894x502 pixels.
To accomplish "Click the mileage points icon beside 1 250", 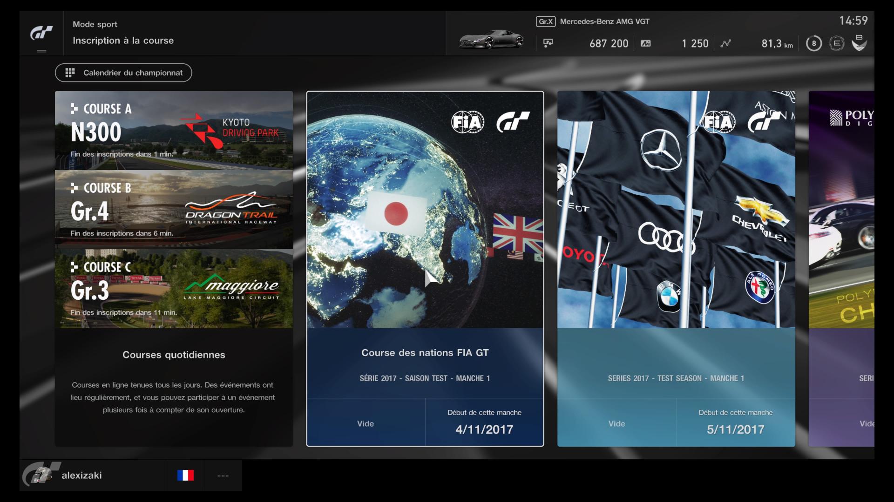I will point(645,43).
